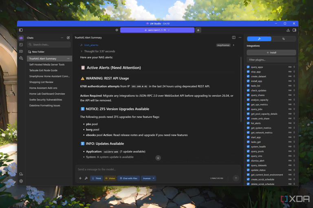Open tools wrench icon in message composer

86,178
